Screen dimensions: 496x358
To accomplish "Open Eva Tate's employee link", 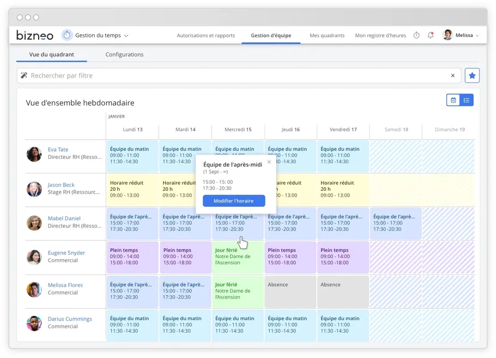I will click(58, 149).
